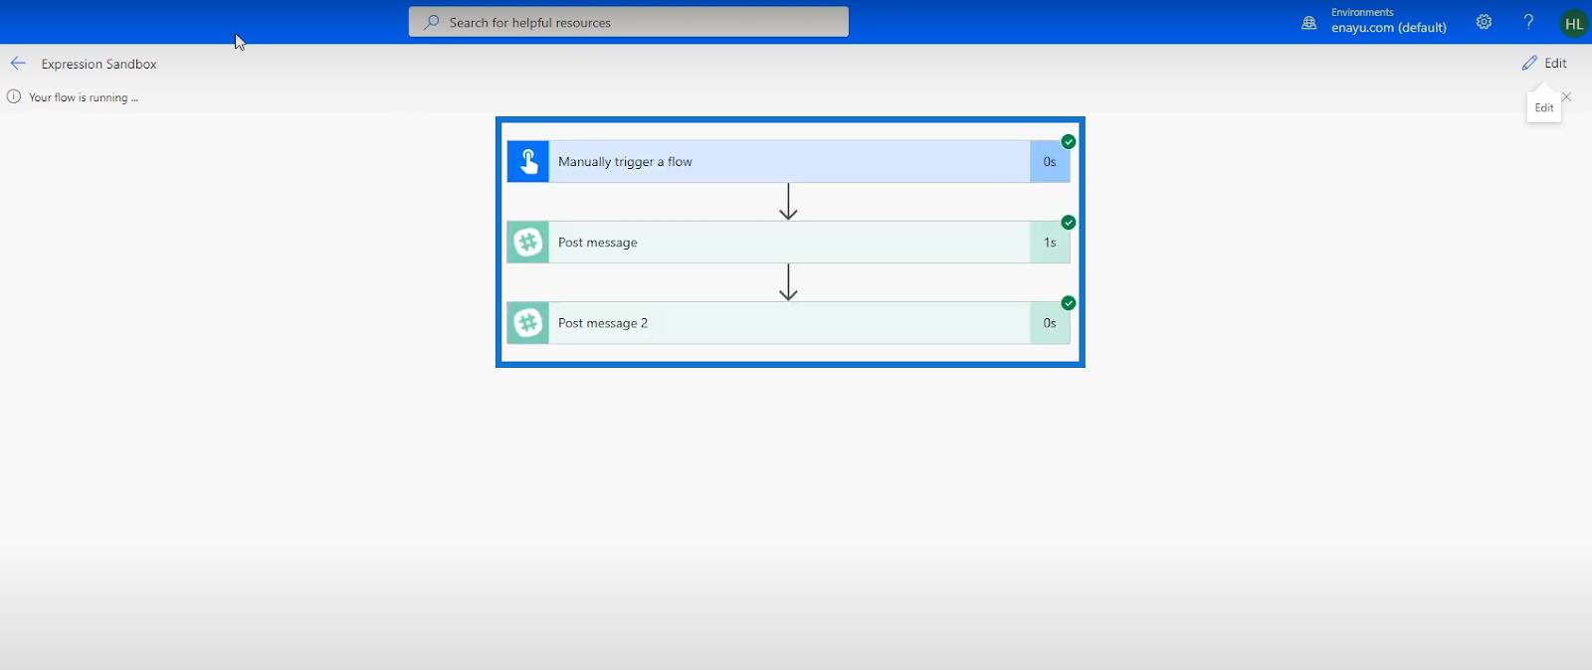Click the Slack icon on Post message 2
Viewport: 1592px width, 670px height.
pos(528,323)
